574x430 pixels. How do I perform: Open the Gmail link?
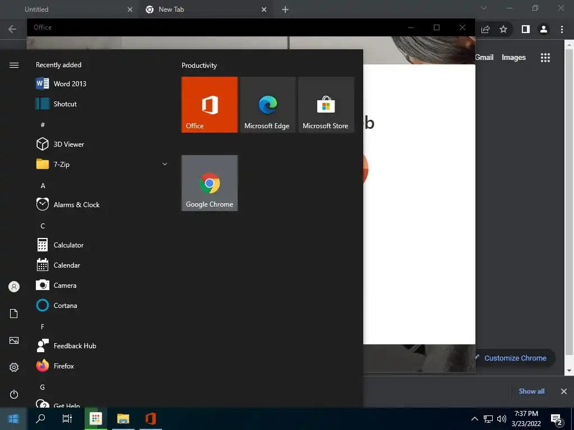[484, 58]
